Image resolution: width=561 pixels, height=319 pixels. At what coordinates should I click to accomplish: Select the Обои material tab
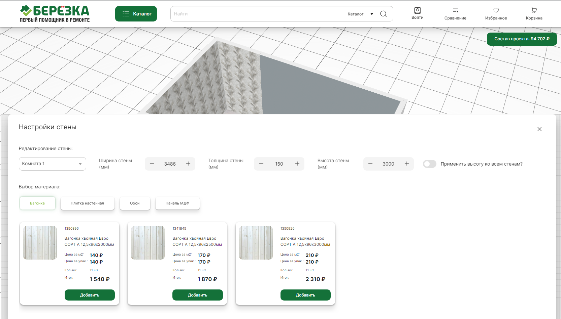[135, 203]
